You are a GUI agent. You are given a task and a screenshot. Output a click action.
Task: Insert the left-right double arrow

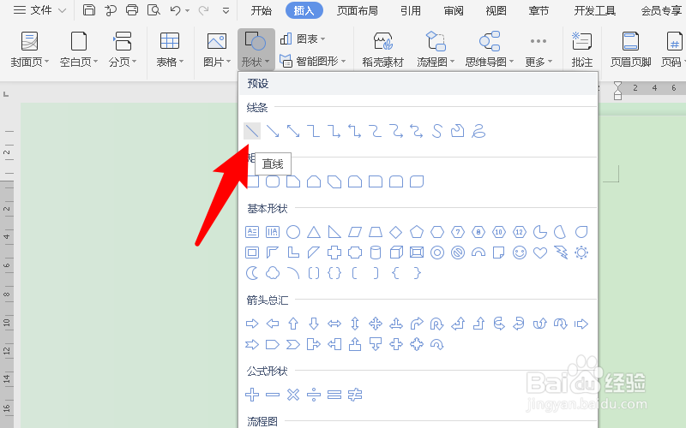(x=334, y=324)
